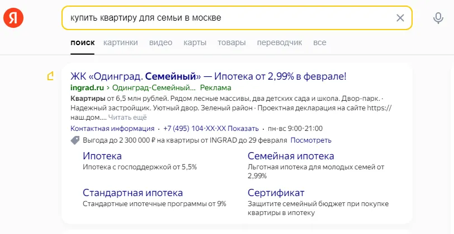This screenshot has height=234, width=454.
Task: Click the working hours пн-вс 9:00-21:00
Action: coord(295,128)
